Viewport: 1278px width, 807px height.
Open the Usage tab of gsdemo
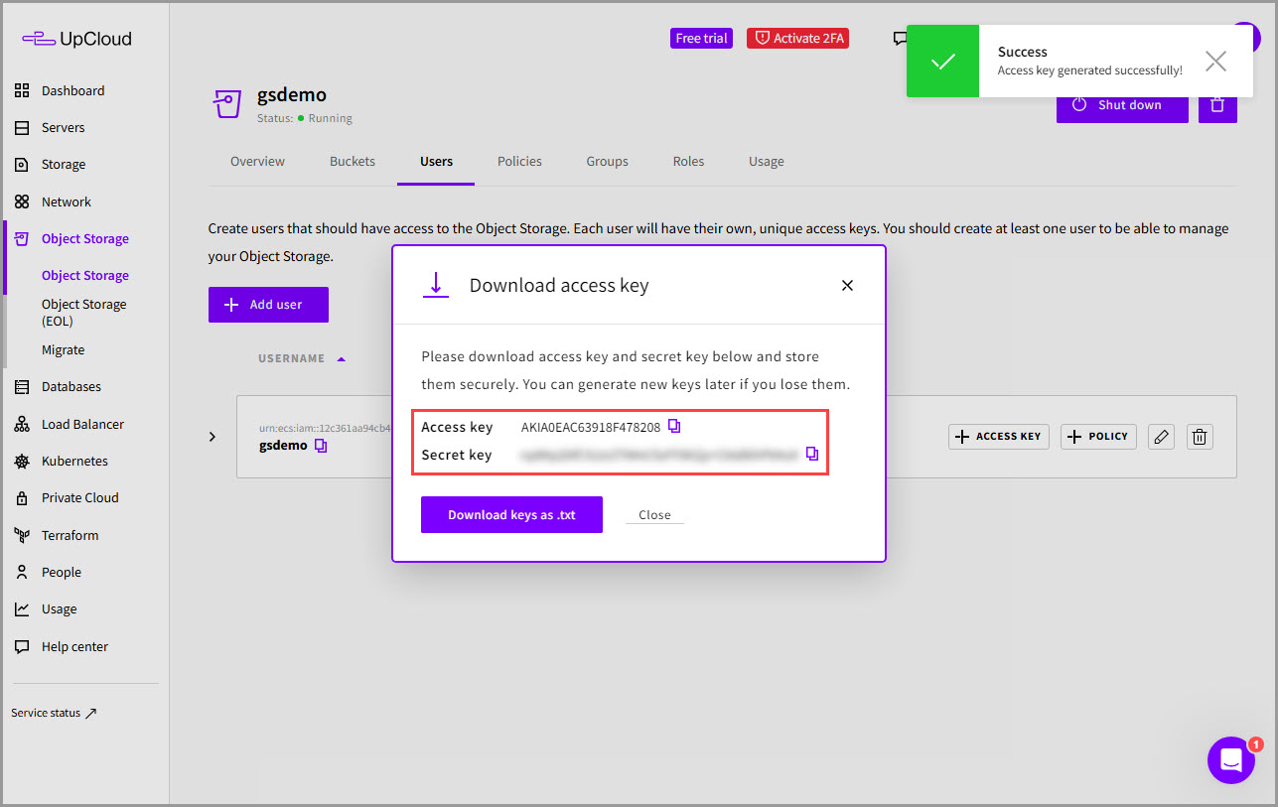coord(767,162)
